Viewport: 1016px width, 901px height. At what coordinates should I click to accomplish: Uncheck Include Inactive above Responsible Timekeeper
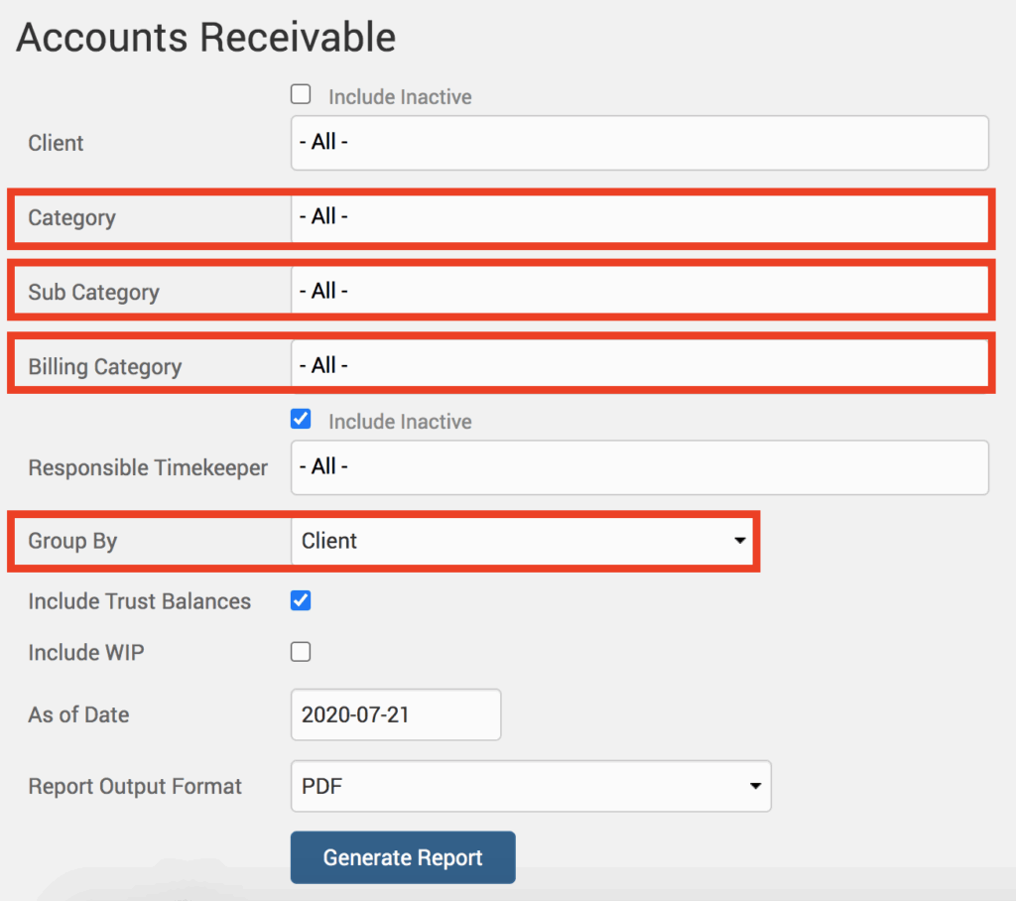[301, 420]
